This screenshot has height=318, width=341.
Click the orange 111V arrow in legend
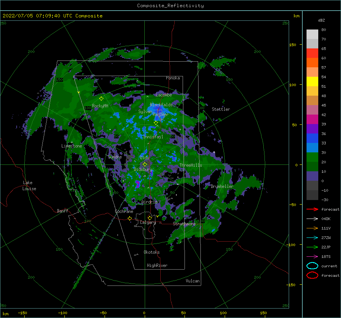[x=312, y=228]
